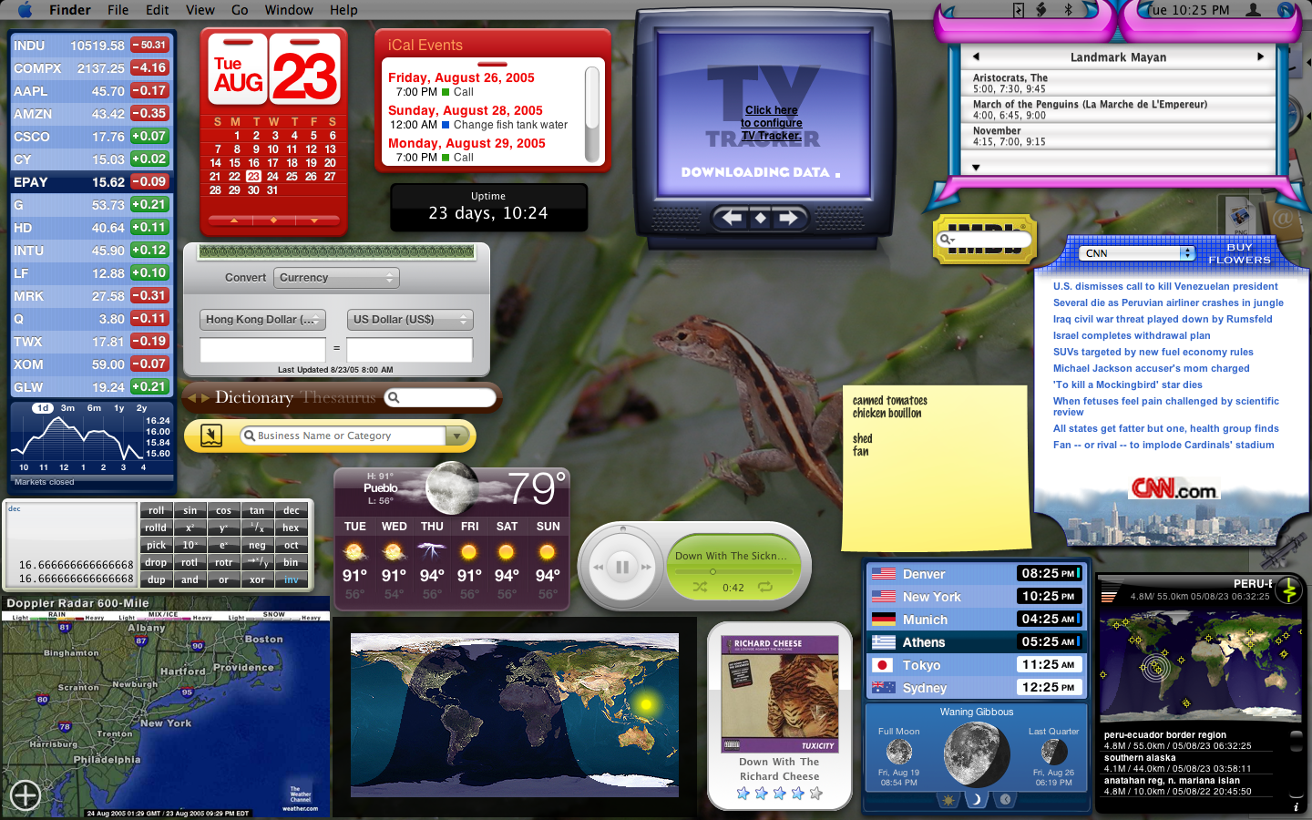This screenshot has width=1312, height=820.
Task: Select the 2y stock chart range
Action: [x=141, y=408]
